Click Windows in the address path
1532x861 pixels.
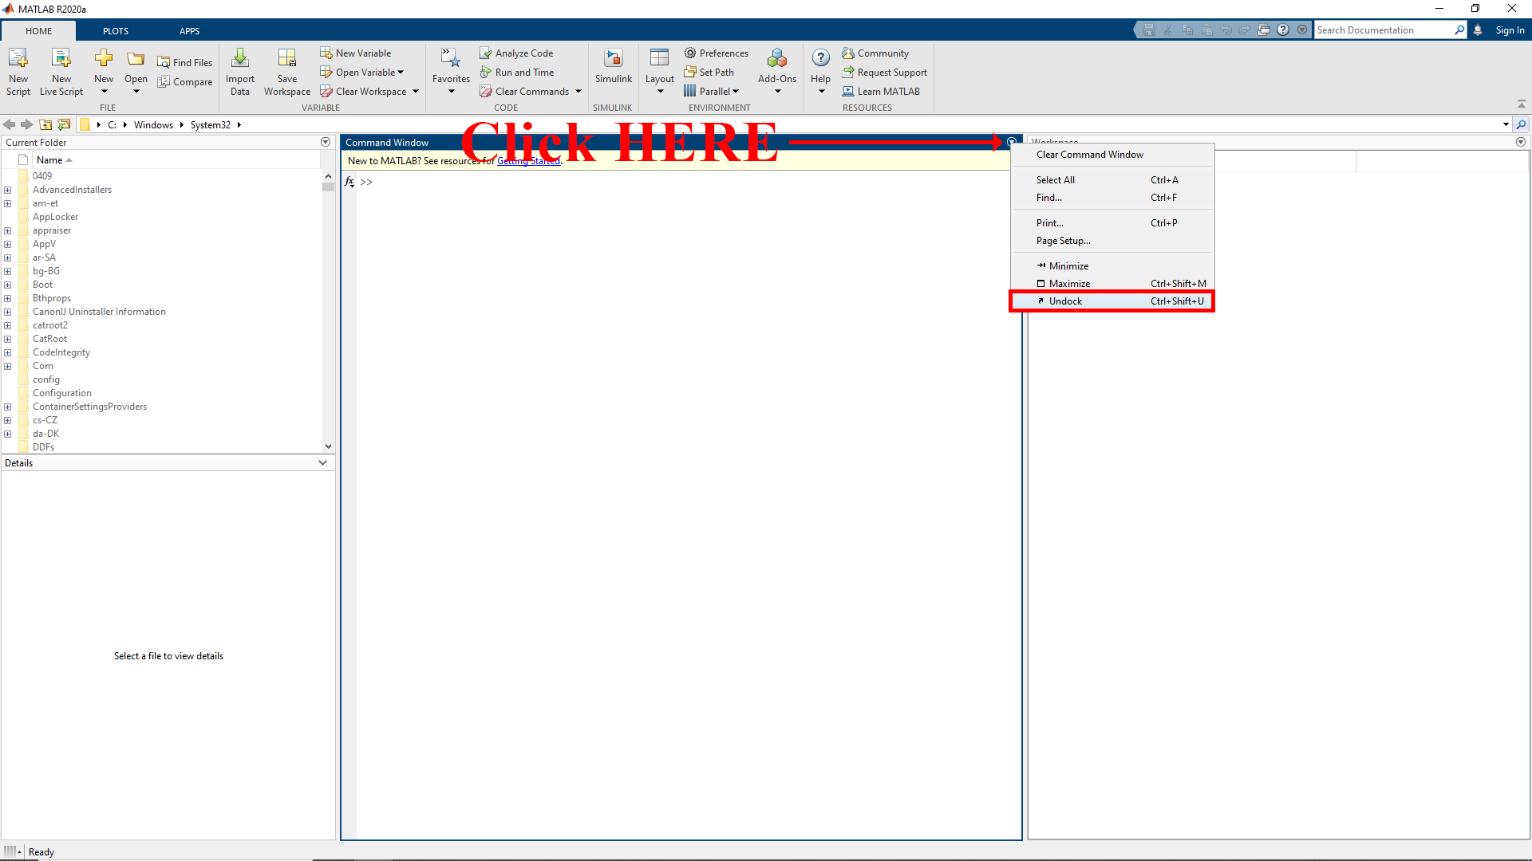(x=153, y=125)
